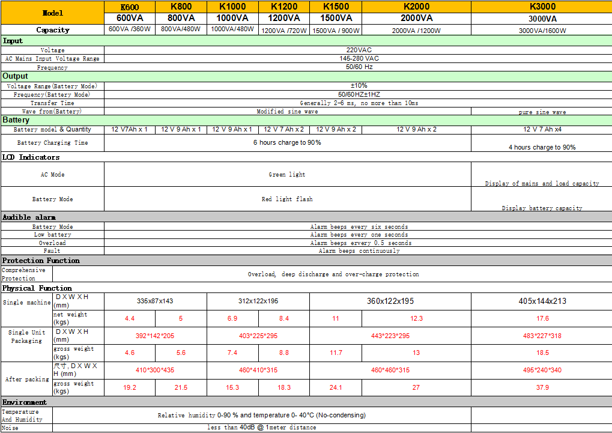Viewport: 612px width, 433px height.
Task: Select the K1200 model header
Action: click(x=284, y=7)
